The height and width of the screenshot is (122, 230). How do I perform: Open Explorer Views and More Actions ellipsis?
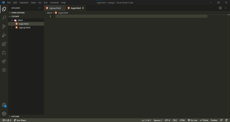coord(39,8)
